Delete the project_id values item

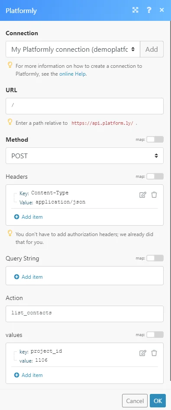(x=154, y=353)
